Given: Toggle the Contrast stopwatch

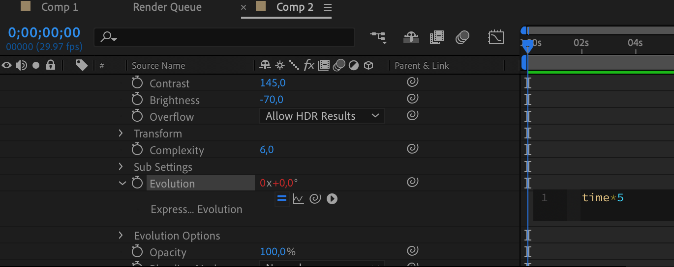Looking at the screenshot, I should (x=137, y=83).
